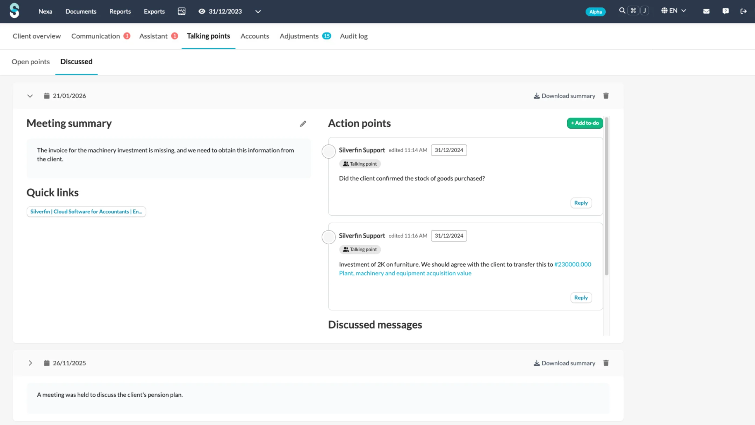Switch to the Open points tab

(31, 62)
